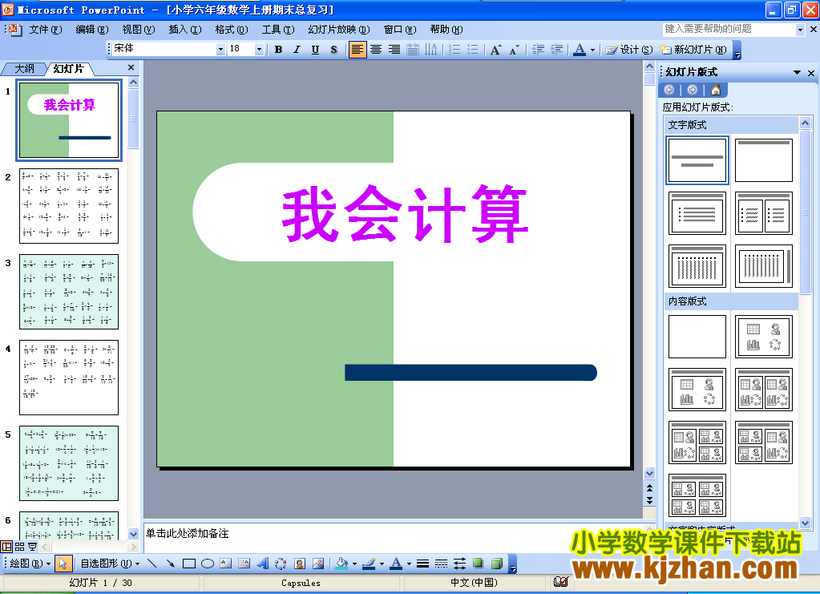Viewport: 820px width, 594px height.
Task: Select the Oval drawing tool
Action: [x=208, y=564]
